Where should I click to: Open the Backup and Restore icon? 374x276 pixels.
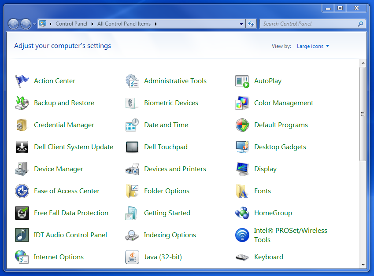coord(22,103)
